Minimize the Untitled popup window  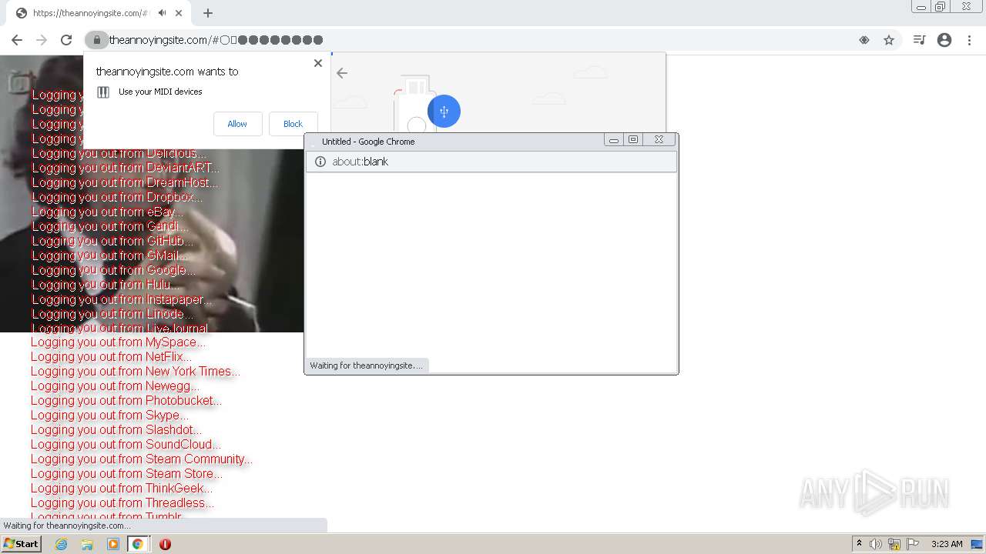614,140
